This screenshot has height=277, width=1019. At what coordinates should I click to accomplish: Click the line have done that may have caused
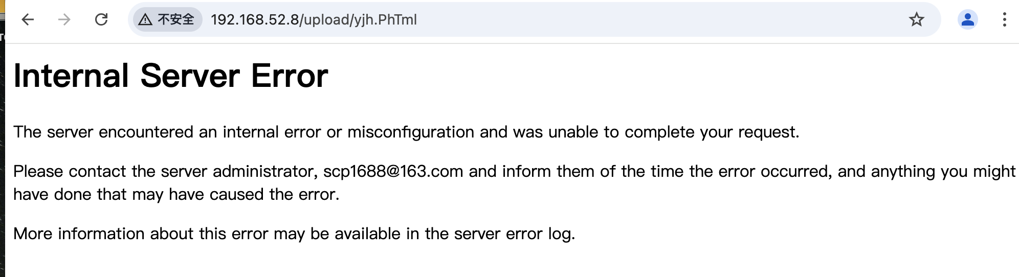(176, 195)
